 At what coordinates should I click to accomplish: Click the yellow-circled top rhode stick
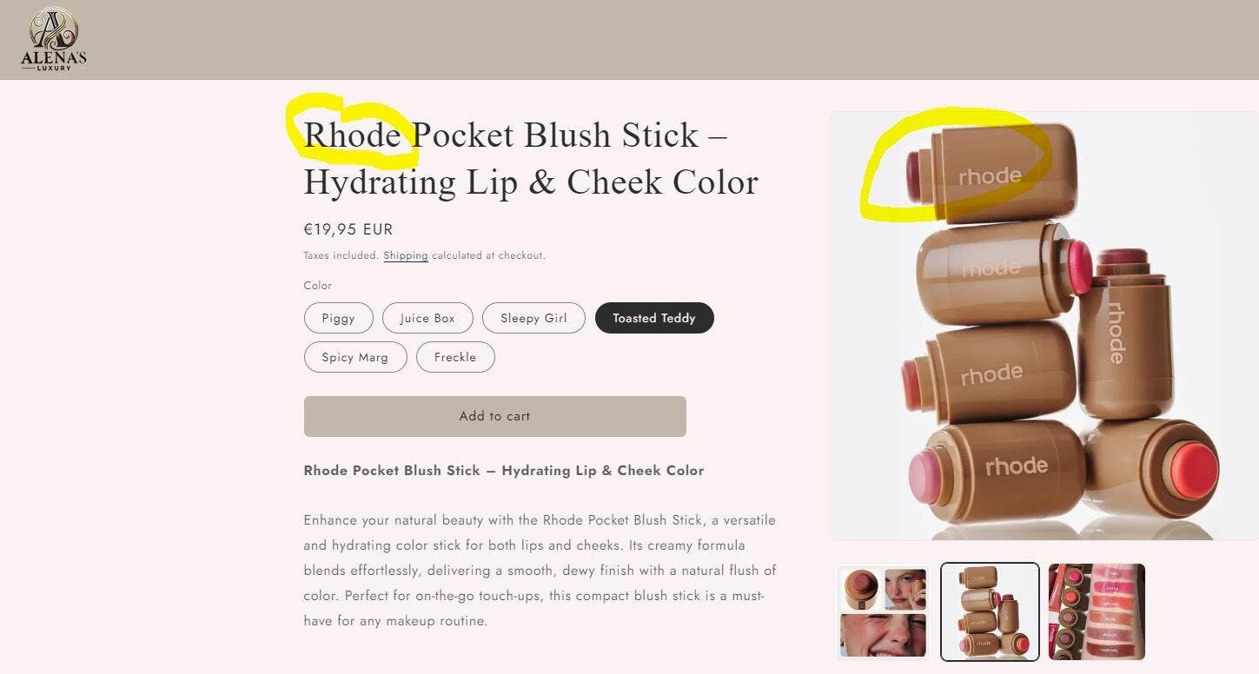tap(991, 172)
